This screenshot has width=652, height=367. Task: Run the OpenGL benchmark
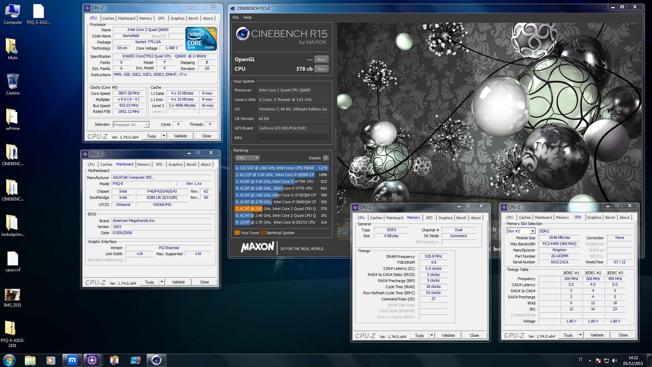[x=321, y=59]
